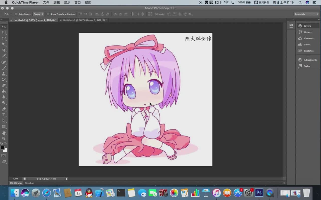This screenshot has width=321, height=200.
Task: Open the 文件 menu
Action: [46, 2]
